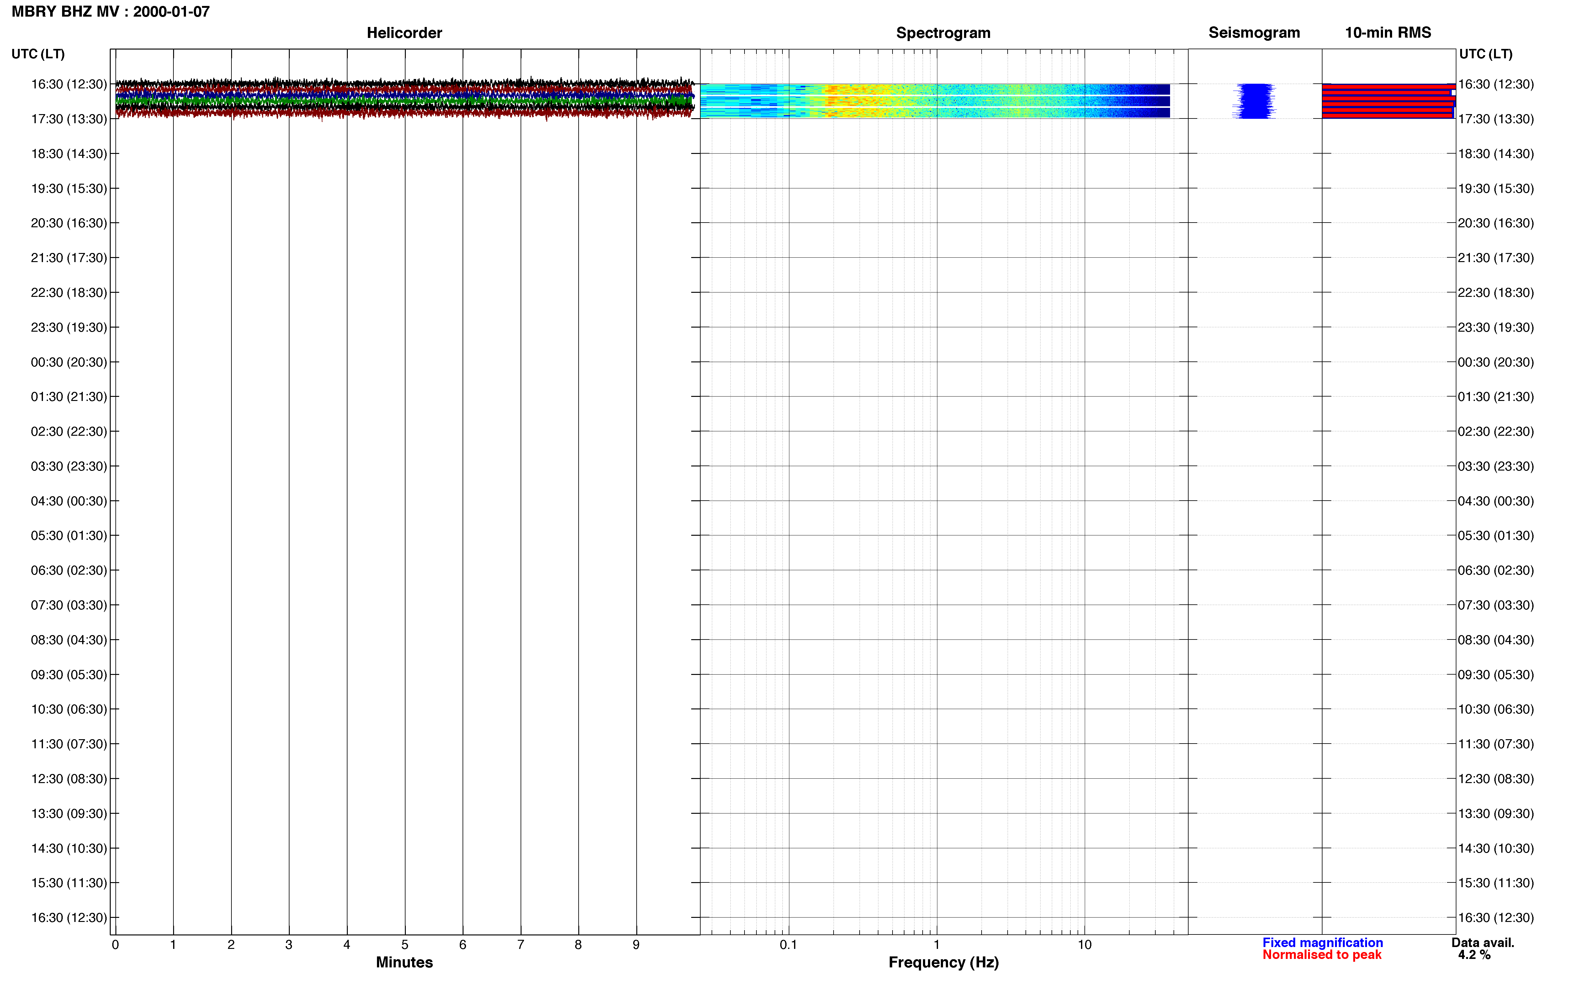Click the UTC (LT) label on the right axis

(1486, 54)
